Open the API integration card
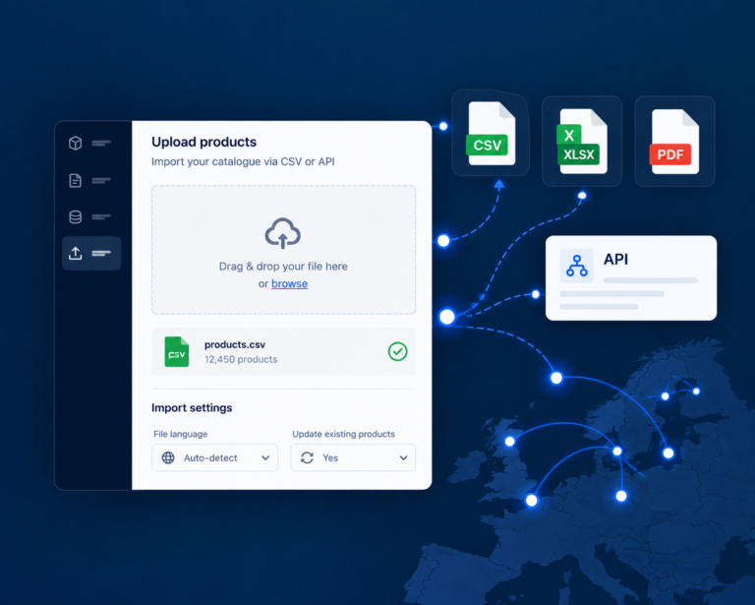 click(631, 278)
